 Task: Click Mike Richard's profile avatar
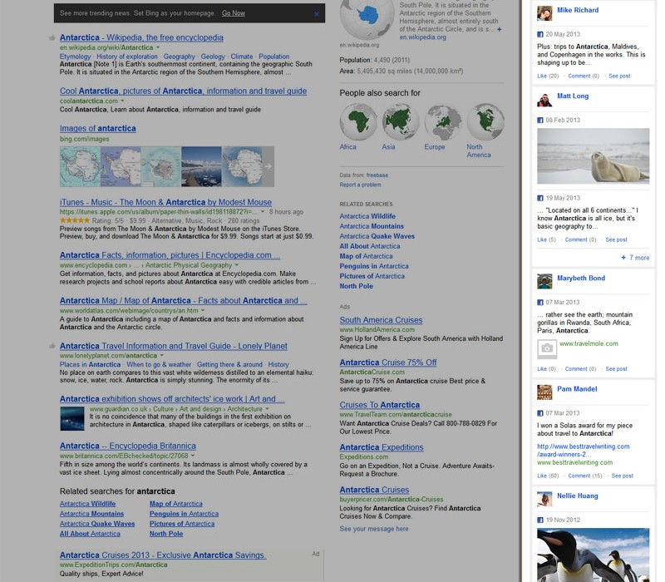pyautogui.click(x=544, y=13)
